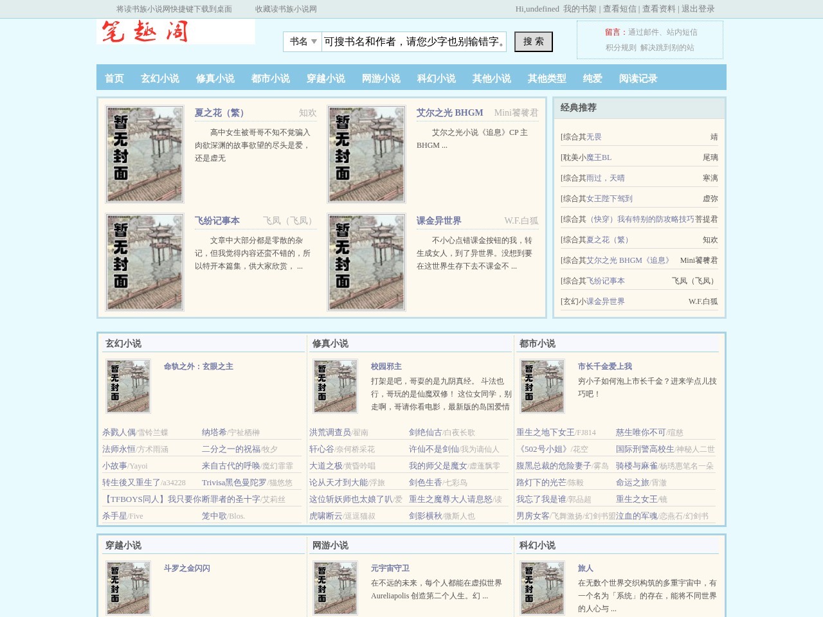This screenshot has height=617, width=823.
Task: Open 课金异世界 by W.F.白狐
Action: point(440,220)
